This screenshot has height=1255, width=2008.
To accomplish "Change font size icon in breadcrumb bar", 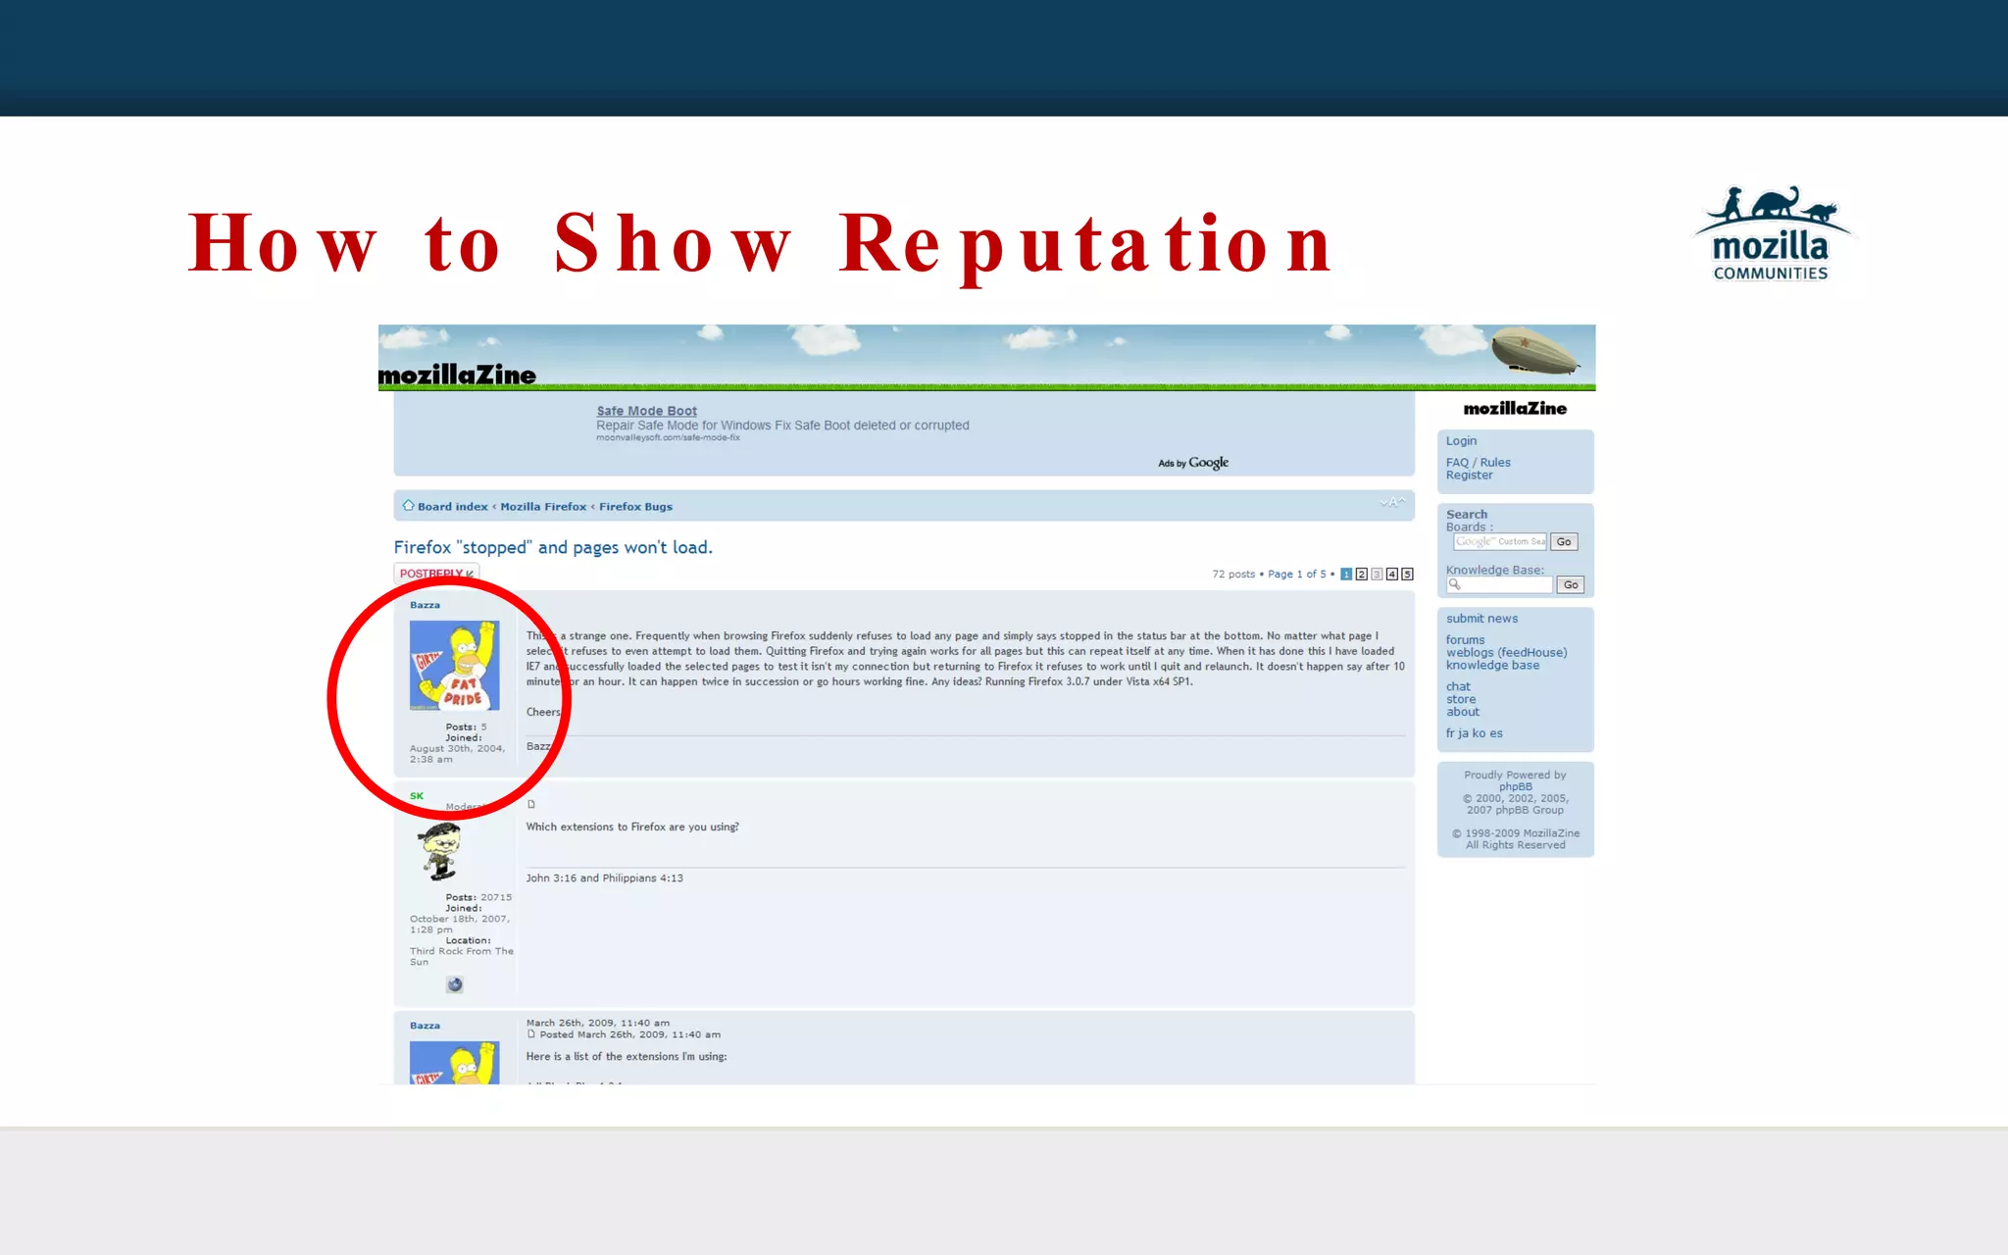I will pyautogui.click(x=1392, y=502).
